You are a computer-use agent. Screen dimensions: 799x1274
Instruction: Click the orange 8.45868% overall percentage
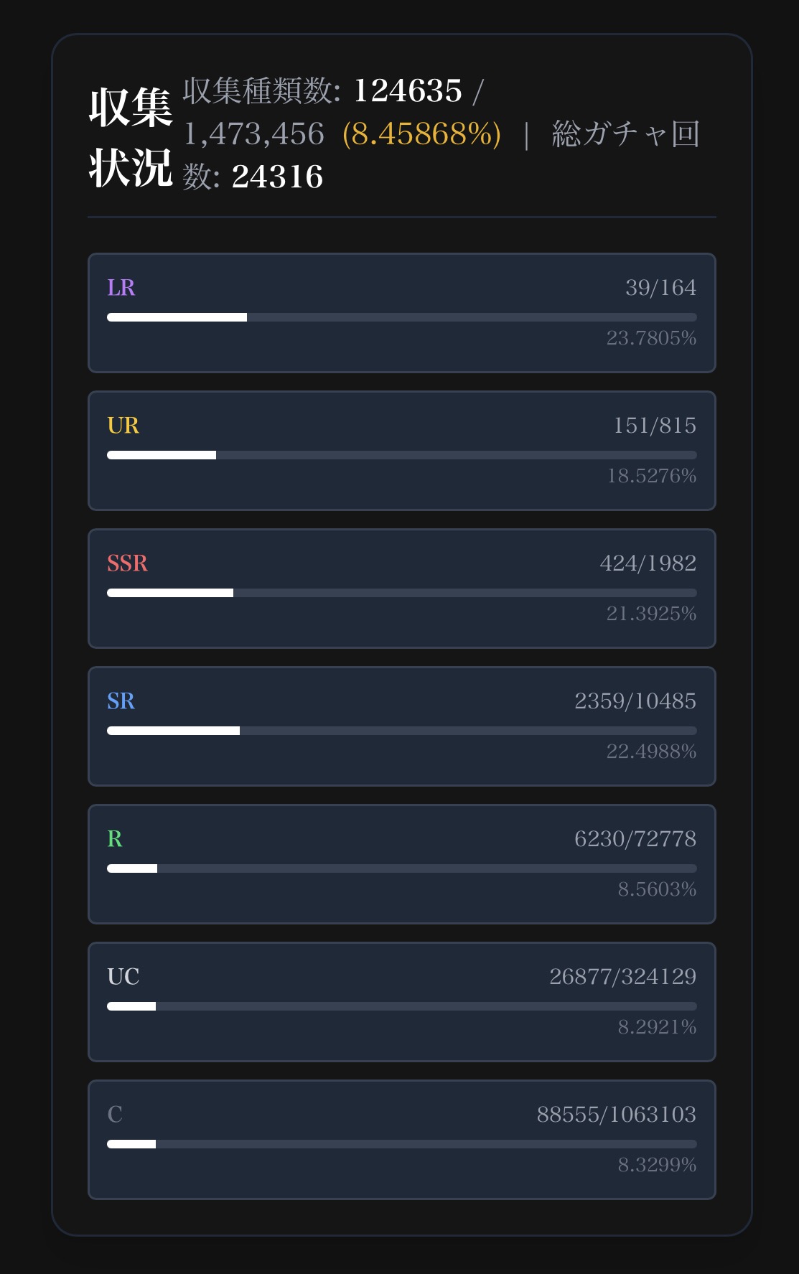tap(421, 134)
